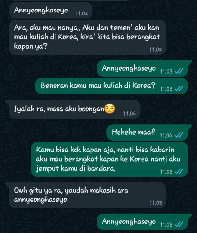Tap the unamused emoji in the boongan message
The width and height of the screenshot is (197, 233).
pyautogui.click(x=110, y=109)
